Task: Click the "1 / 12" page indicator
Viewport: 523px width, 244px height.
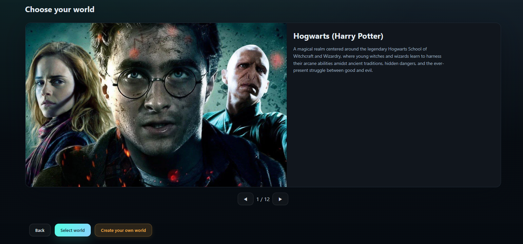Action: [x=263, y=199]
